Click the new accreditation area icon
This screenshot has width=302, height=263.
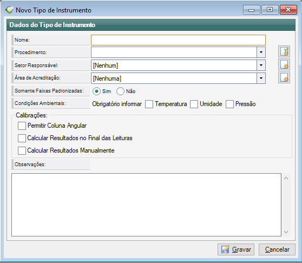pyautogui.click(x=284, y=77)
